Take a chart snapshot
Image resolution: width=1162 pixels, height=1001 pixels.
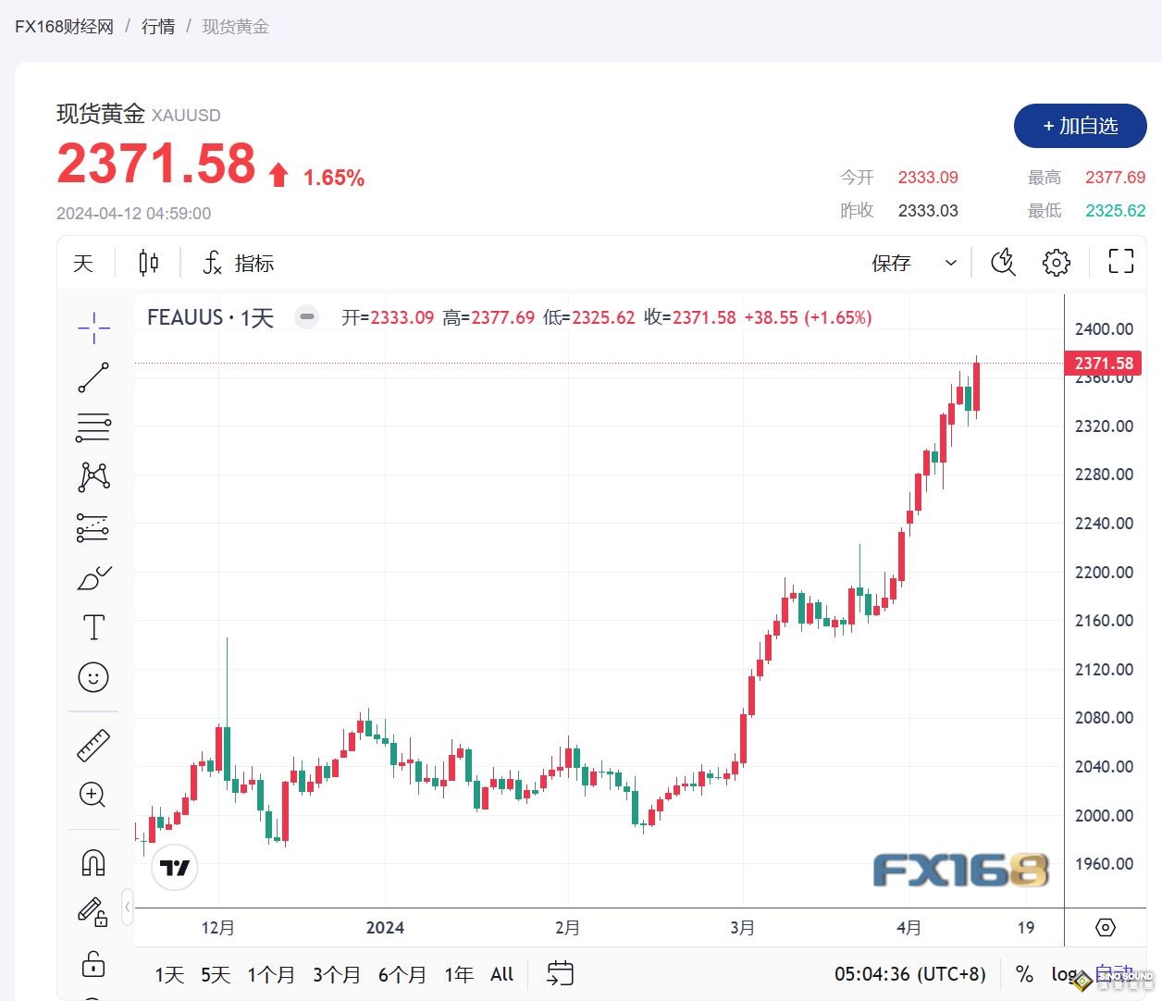pyautogui.click(x=1003, y=263)
